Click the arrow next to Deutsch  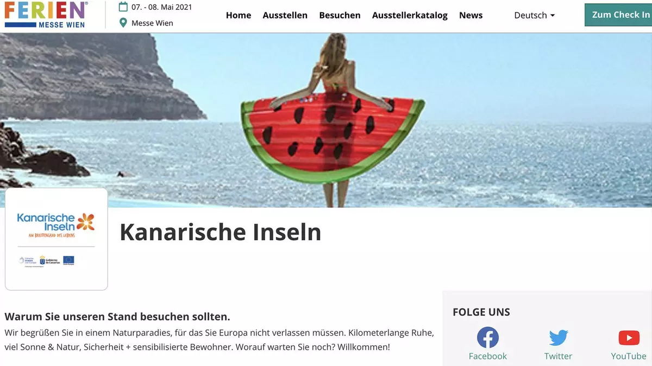[553, 16]
